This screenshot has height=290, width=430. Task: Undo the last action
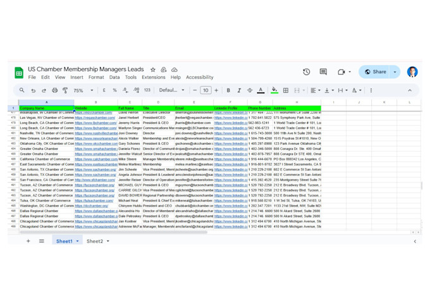pos(33,90)
